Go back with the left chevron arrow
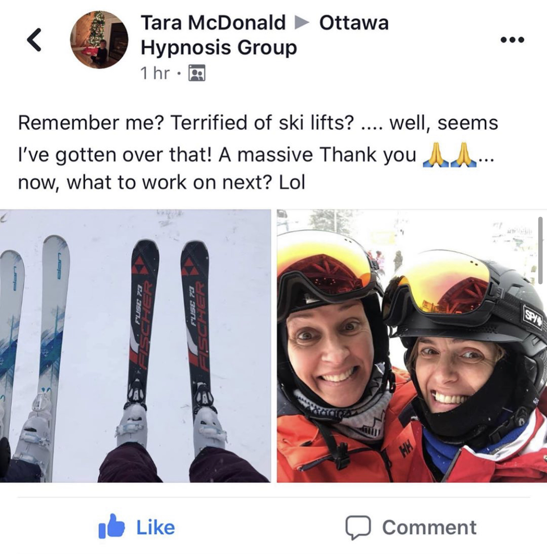 (35, 39)
